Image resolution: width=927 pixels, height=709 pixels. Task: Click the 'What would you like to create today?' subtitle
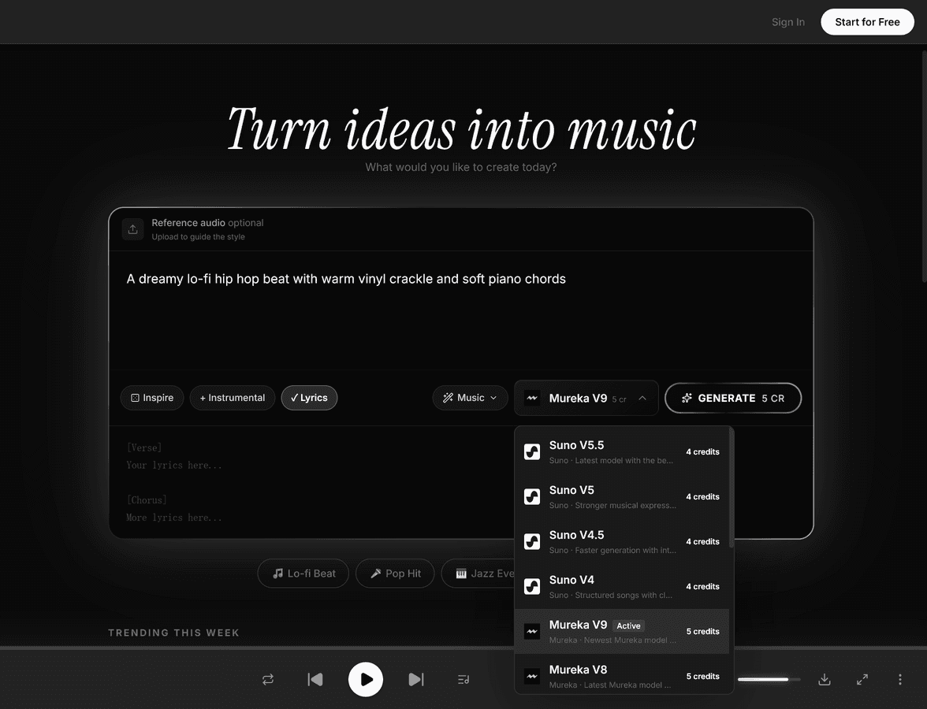pyautogui.click(x=461, y=167)
